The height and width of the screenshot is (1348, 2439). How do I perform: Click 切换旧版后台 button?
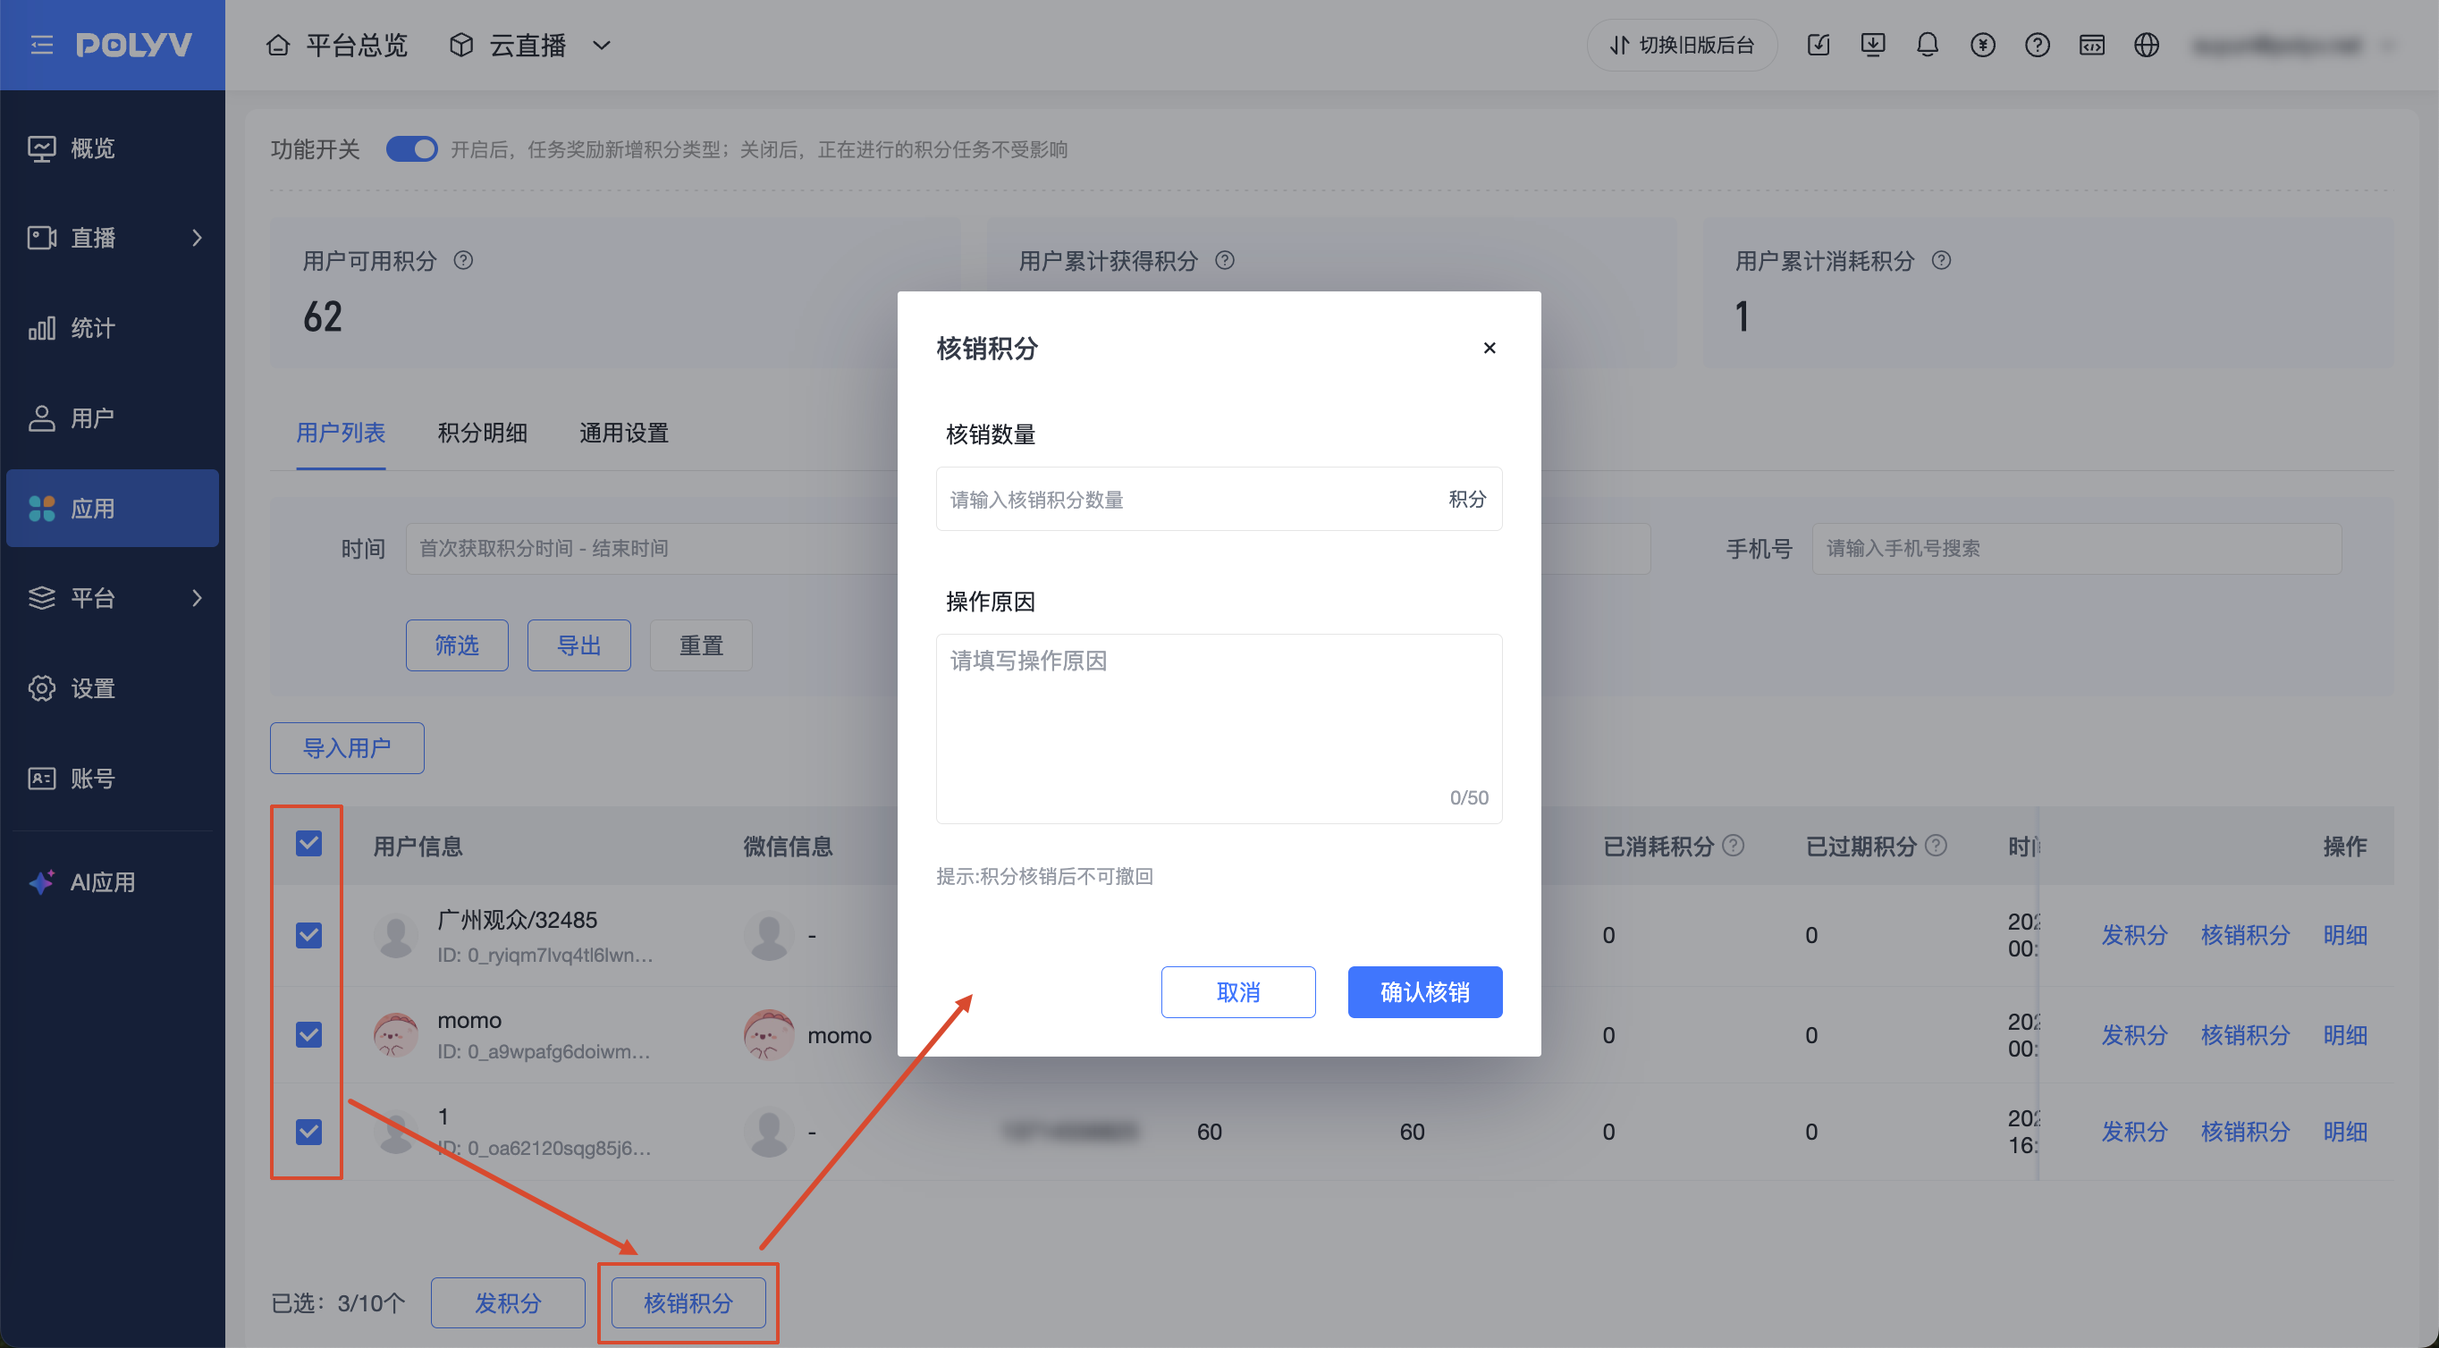(x=1683, y=45)
